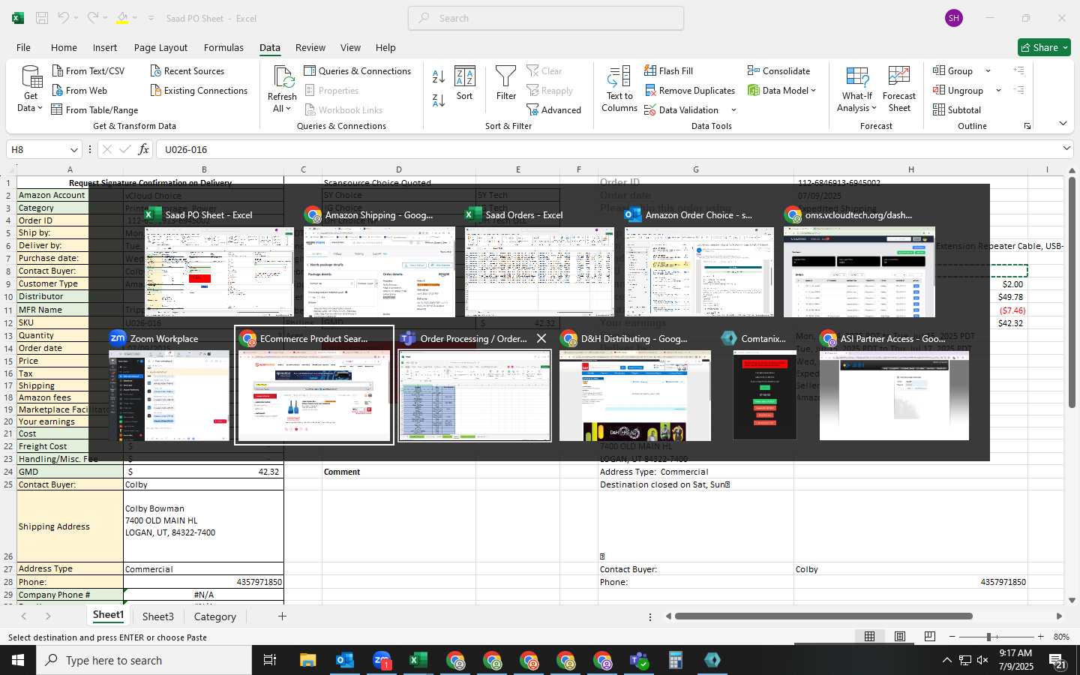Open Outline dialog launcher
1080x675 pixels.
[x=1027, y=126]
